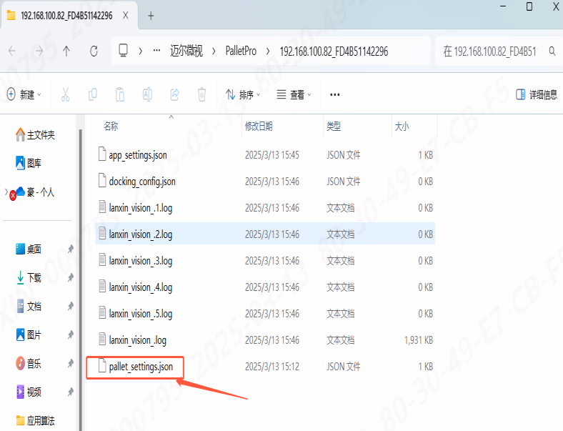Click the 2025/3/13 15:12 date cell
Screen dimensions: 563x431
coord(271,367)
